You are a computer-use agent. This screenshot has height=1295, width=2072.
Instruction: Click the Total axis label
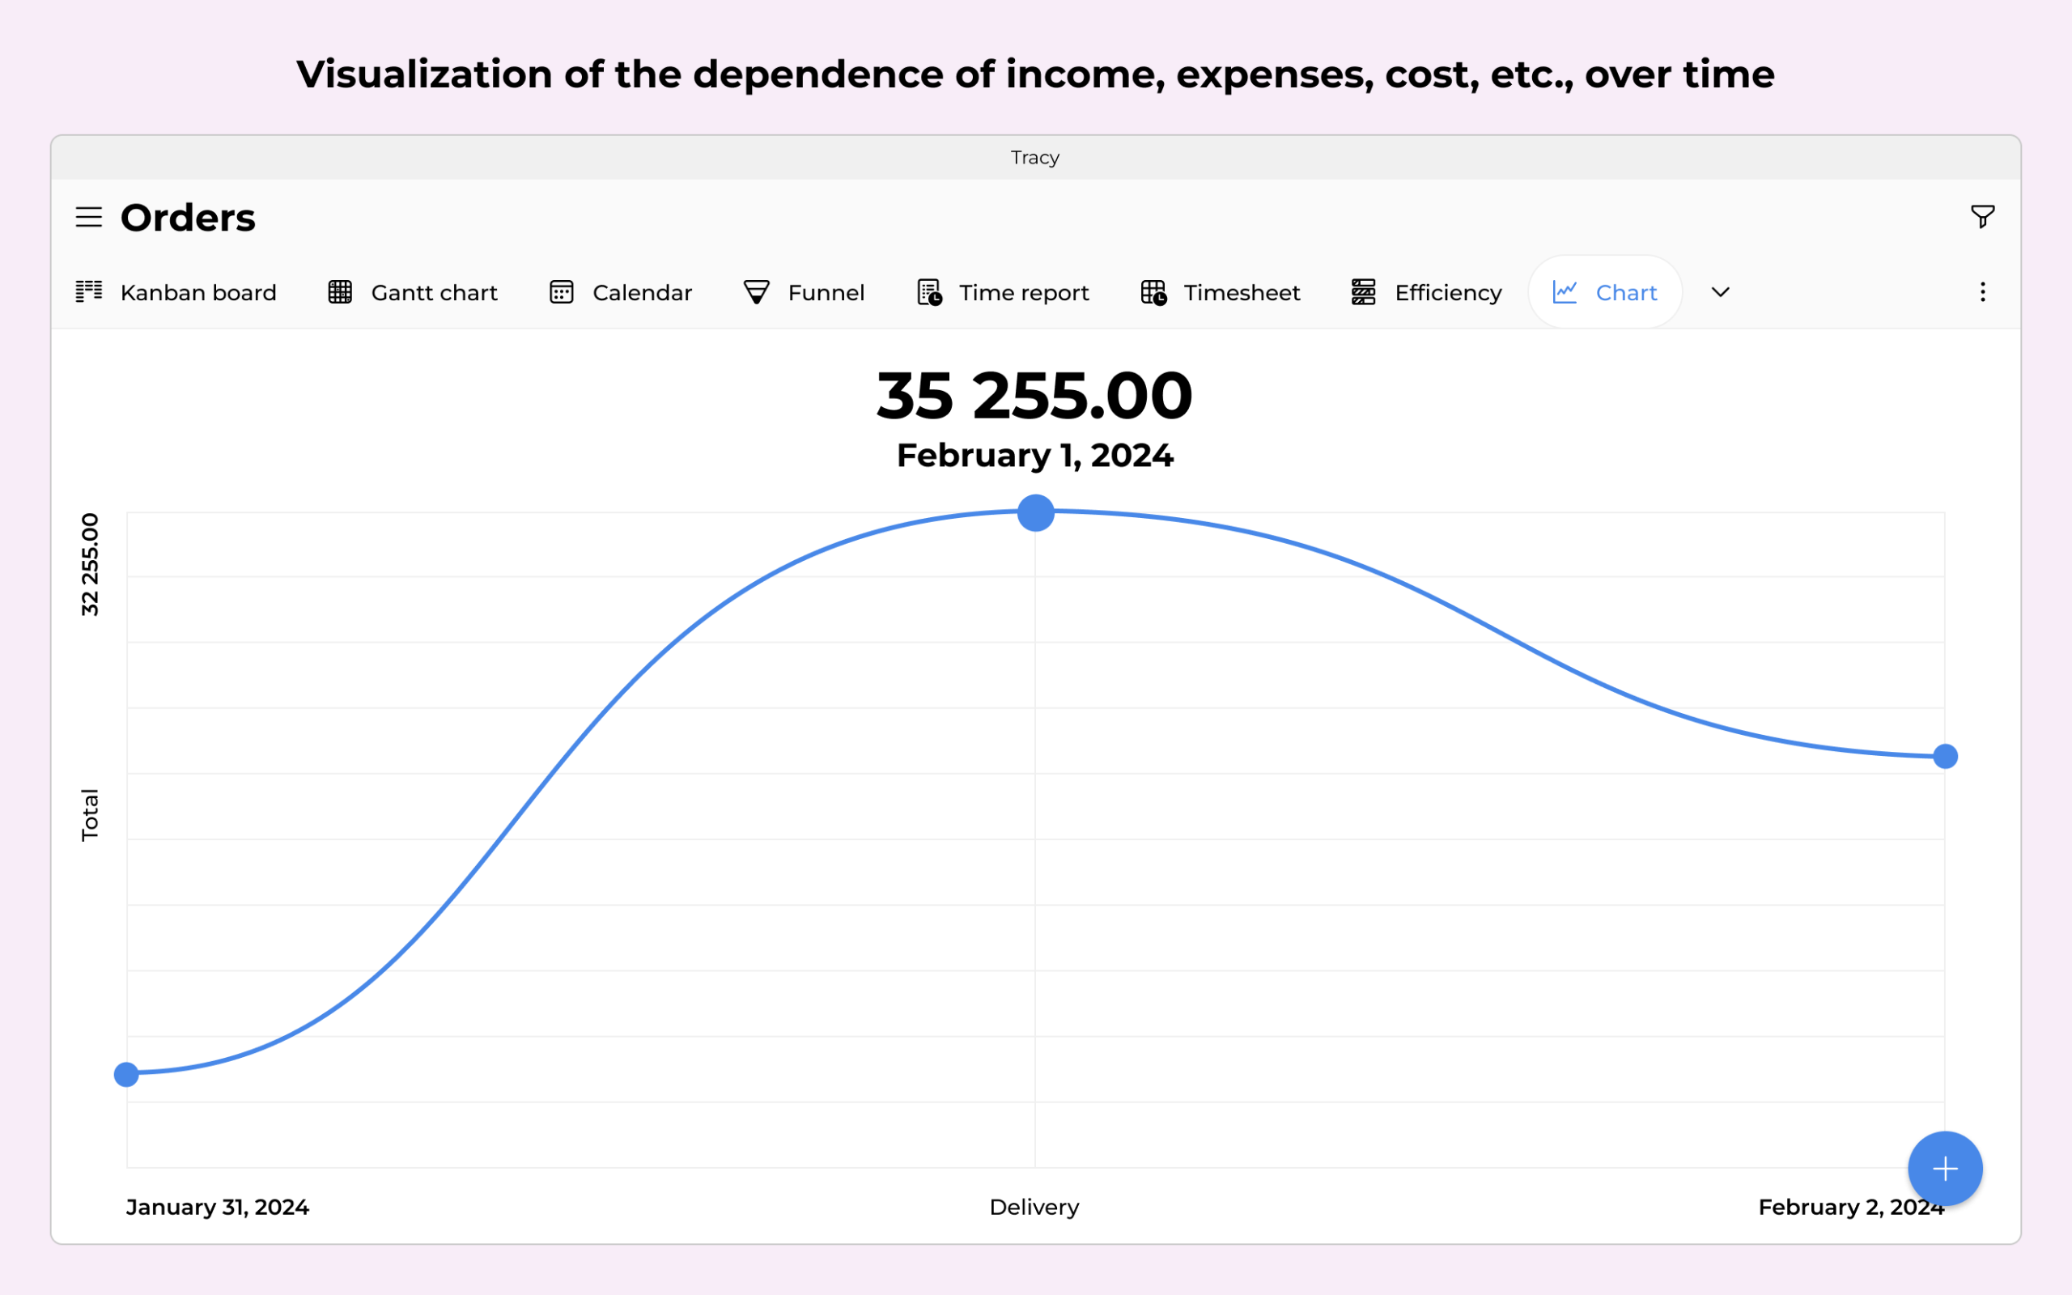90,814
